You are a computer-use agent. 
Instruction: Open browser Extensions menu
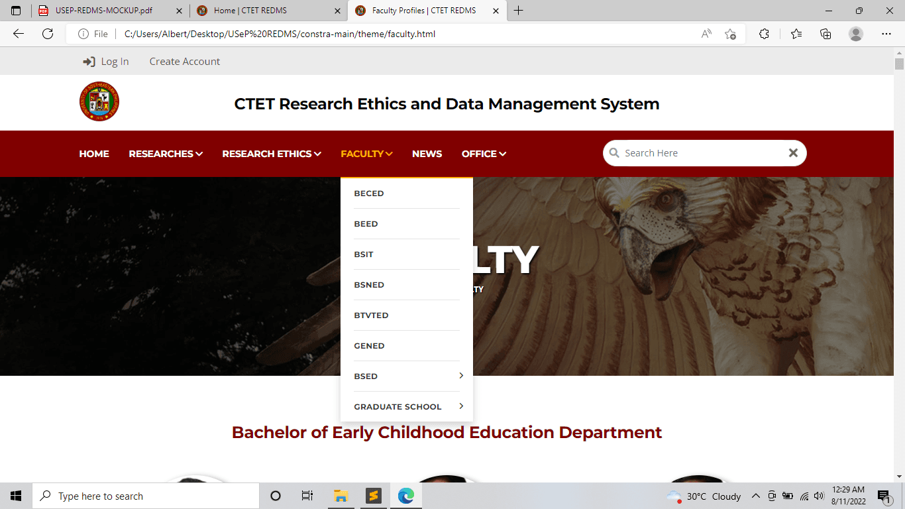click(764, 34)
